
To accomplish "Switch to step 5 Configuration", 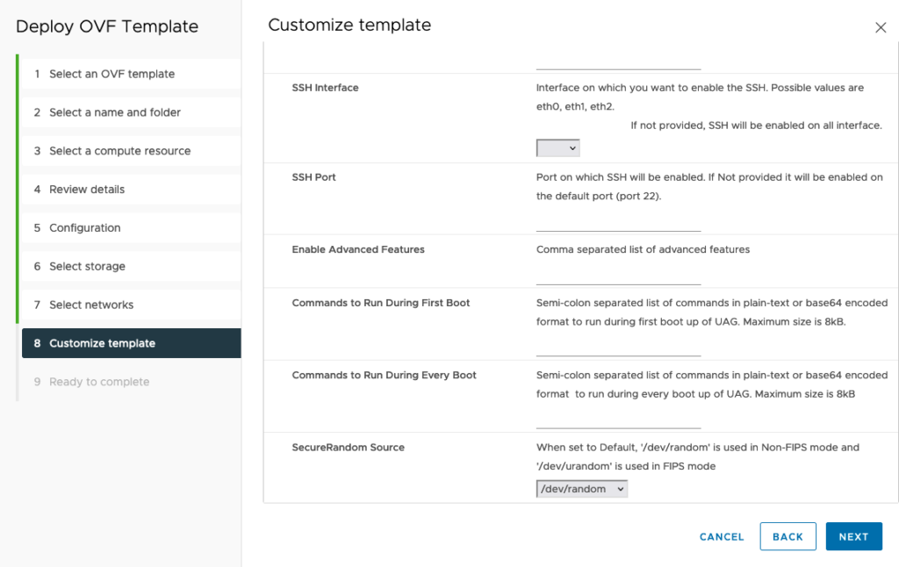I will 84,228.
